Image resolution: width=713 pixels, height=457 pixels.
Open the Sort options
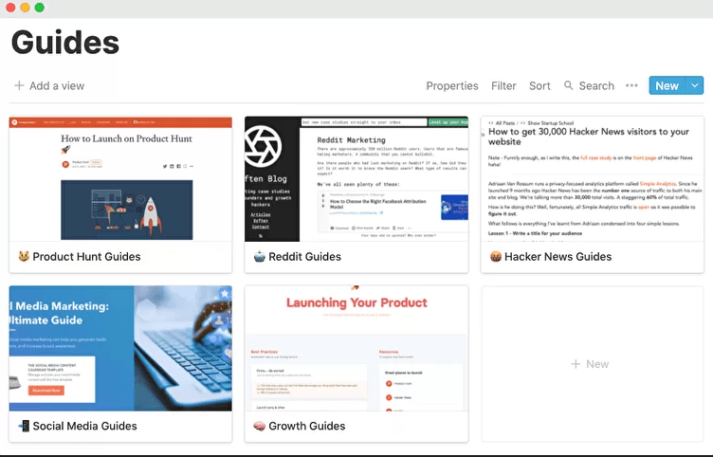tap(539, 85)
